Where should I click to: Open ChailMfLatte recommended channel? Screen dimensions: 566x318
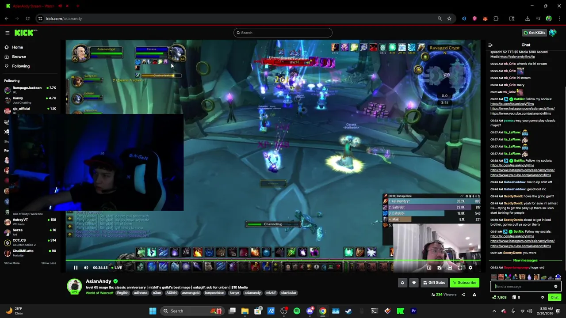[x=30, y=253]
